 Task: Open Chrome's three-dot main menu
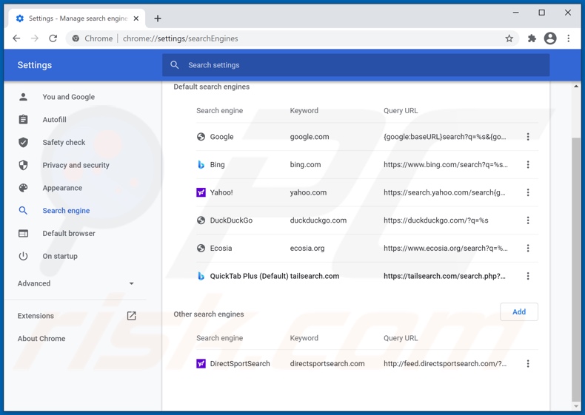tap(568, 38)
